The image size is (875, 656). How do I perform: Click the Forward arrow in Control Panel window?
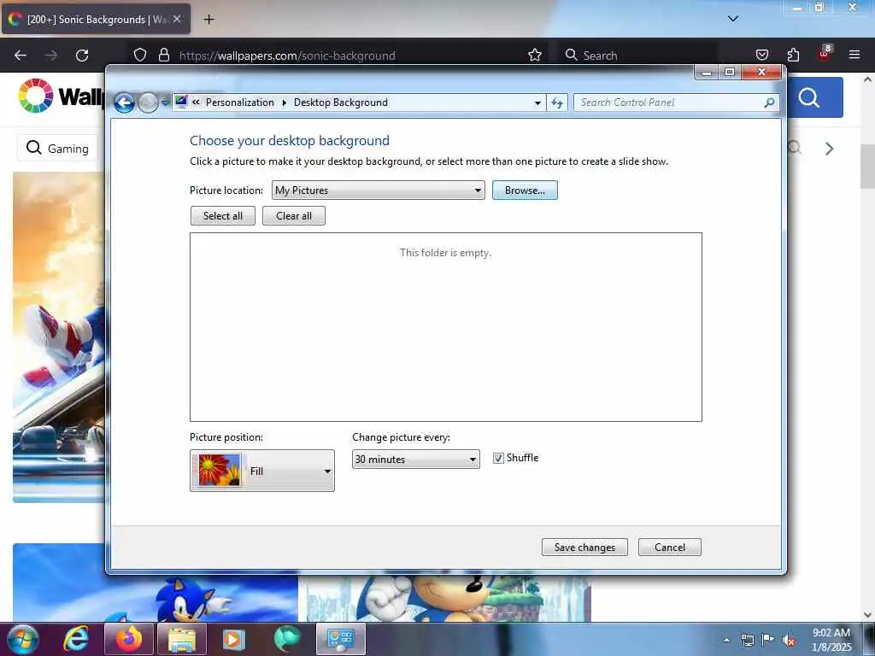tap(148, 102)
